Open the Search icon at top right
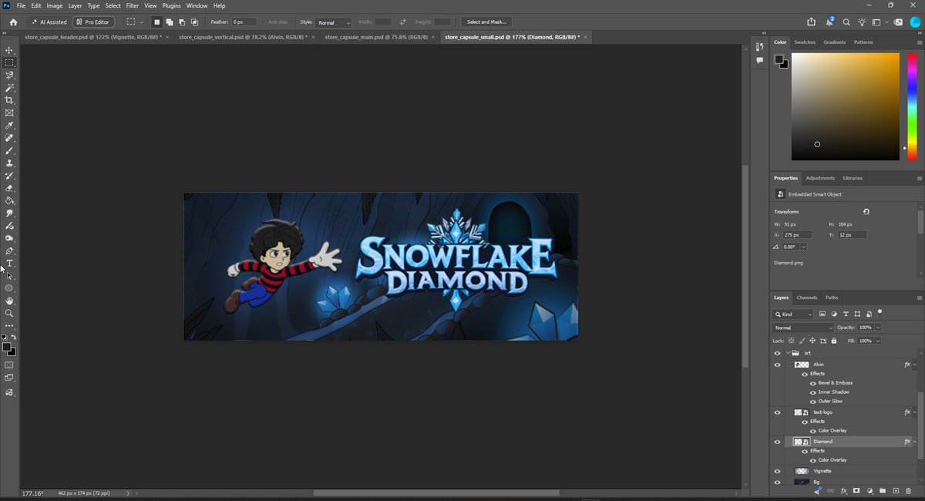Screen dimensions: 925x501 coord(846,22)
